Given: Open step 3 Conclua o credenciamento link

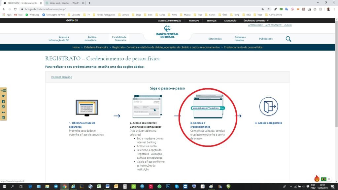Looking at the screenshot, I should (x=200, y=125).
